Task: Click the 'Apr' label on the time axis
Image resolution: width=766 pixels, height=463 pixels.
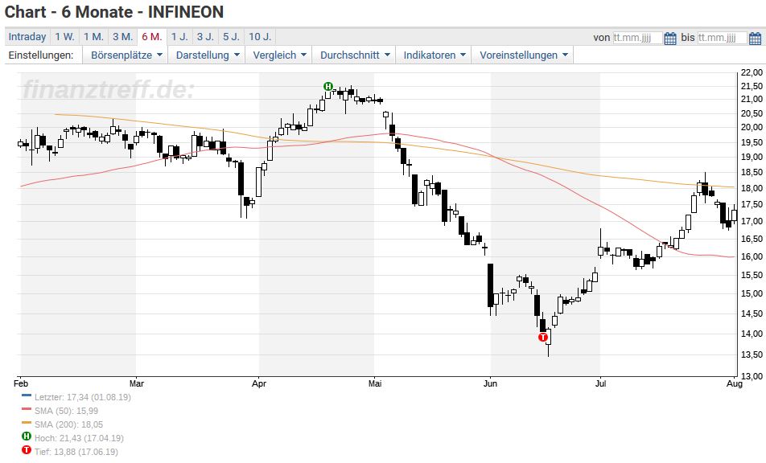Action: pyautogui.click(x=259, y=383)
